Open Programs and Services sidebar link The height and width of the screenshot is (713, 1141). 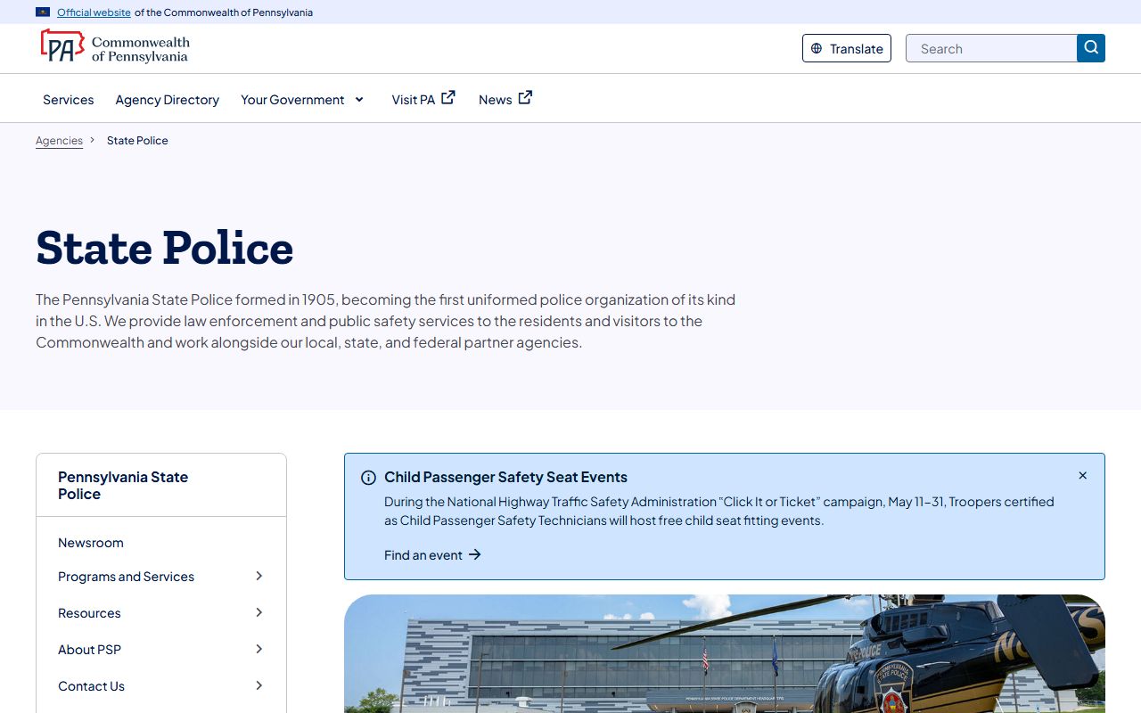pyautogui.click(x=126, y=577)
